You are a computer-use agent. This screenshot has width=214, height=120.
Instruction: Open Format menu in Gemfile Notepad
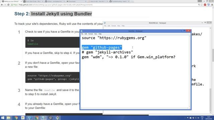tap(91, 34)
